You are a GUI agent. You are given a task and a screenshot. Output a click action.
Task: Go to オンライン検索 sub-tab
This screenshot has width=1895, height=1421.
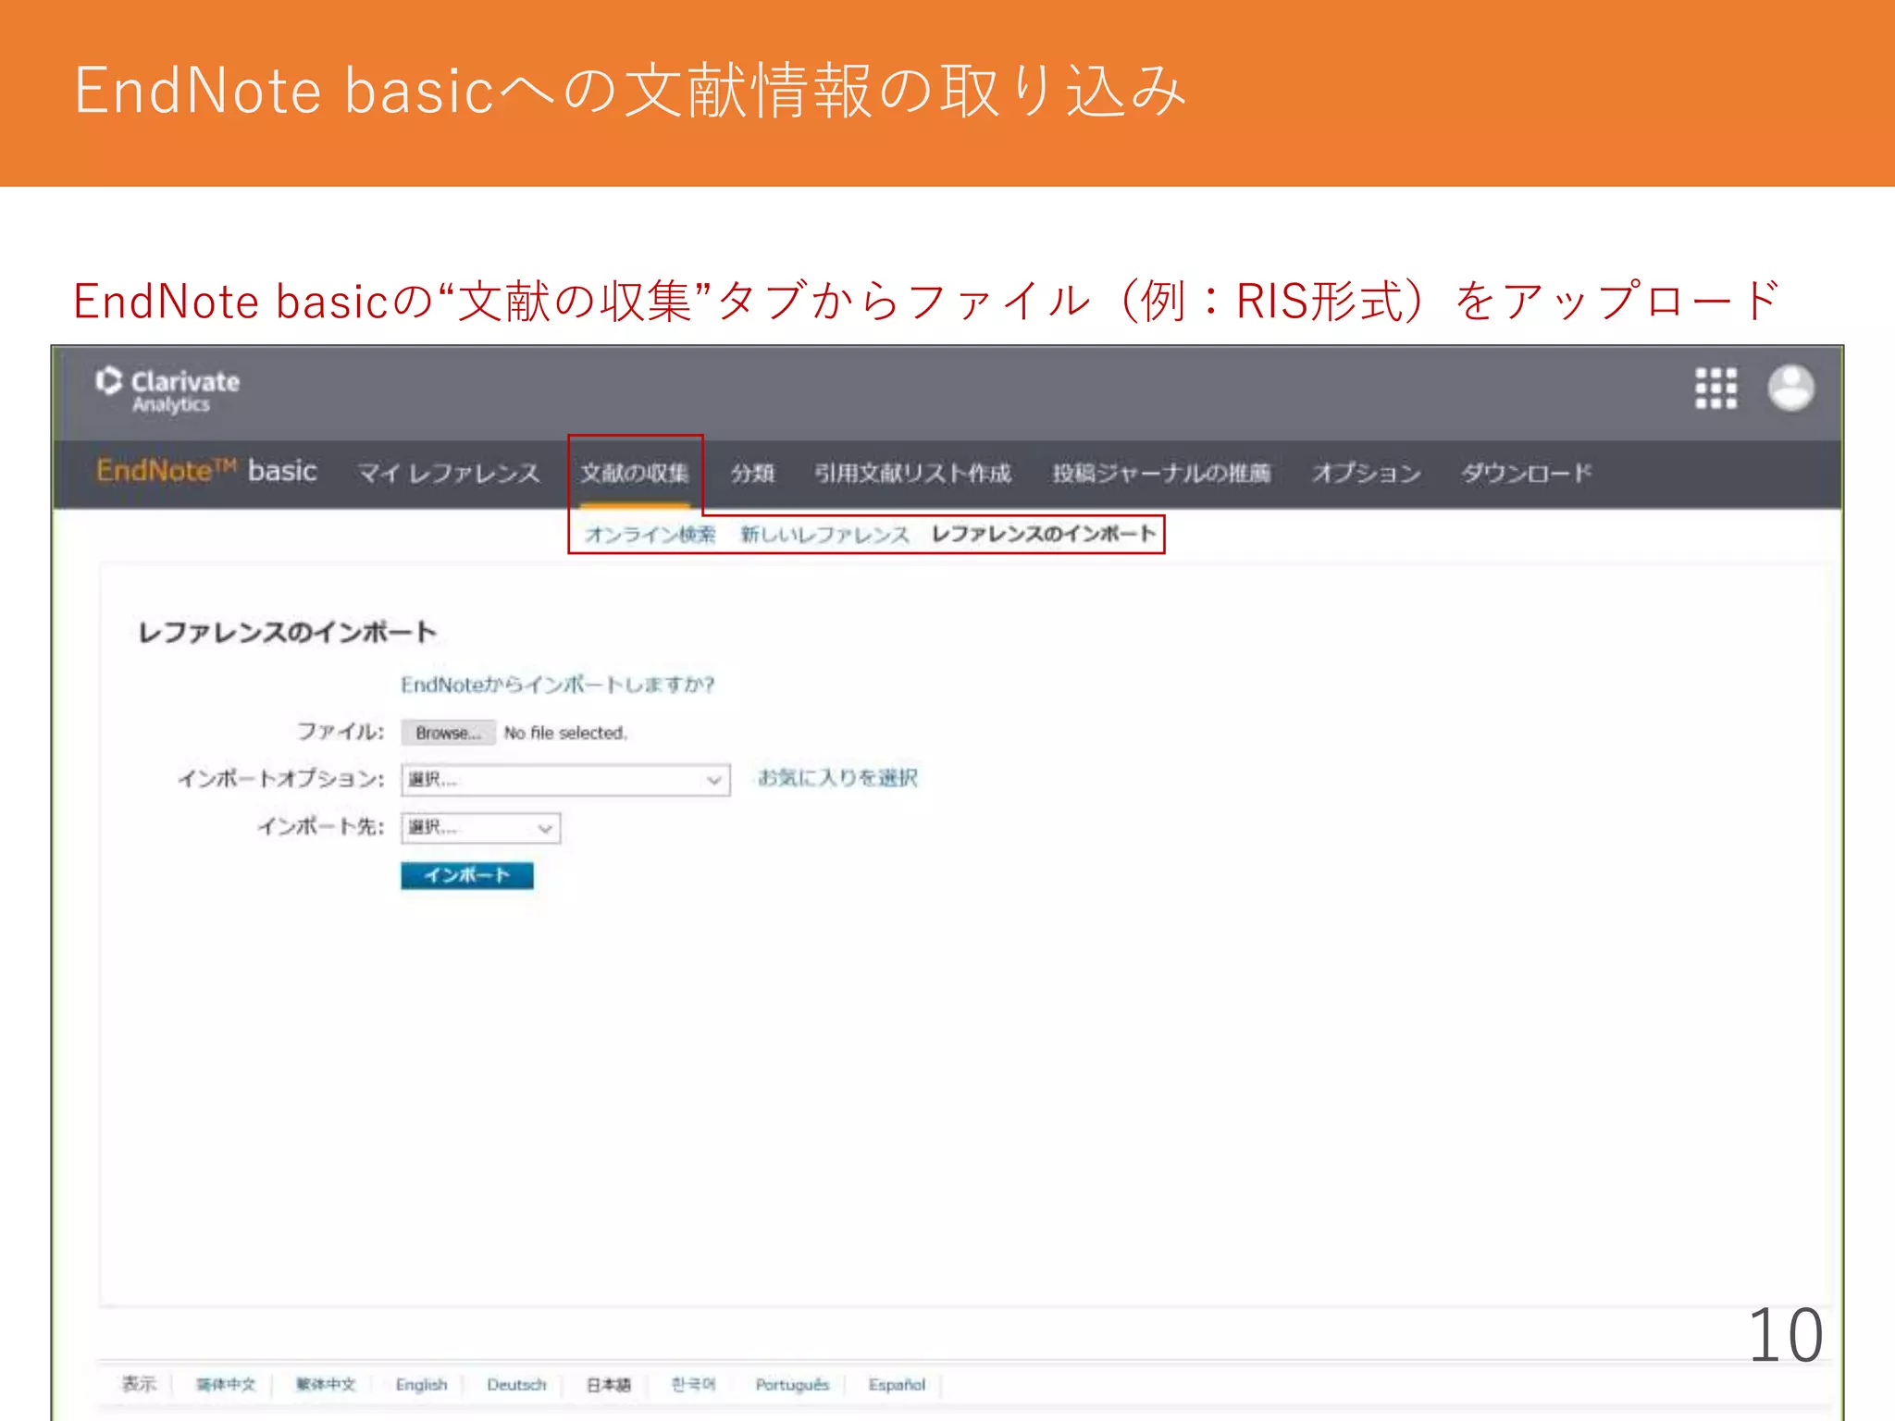(650, 535)
